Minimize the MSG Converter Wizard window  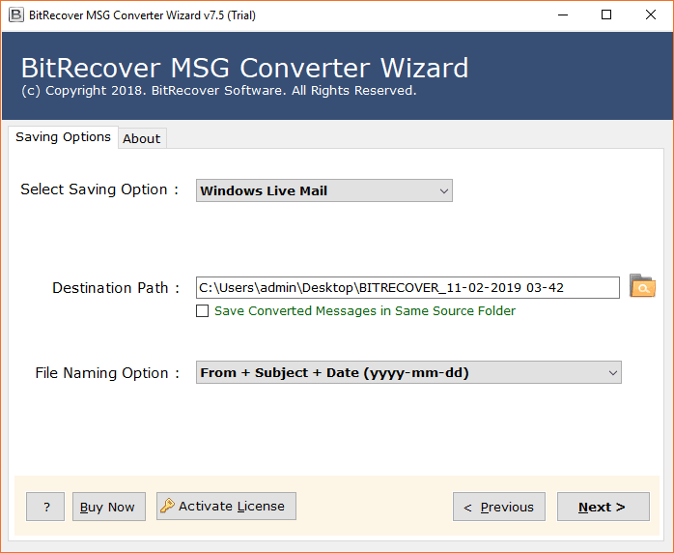pyautogui.click(x=561, y=15)
